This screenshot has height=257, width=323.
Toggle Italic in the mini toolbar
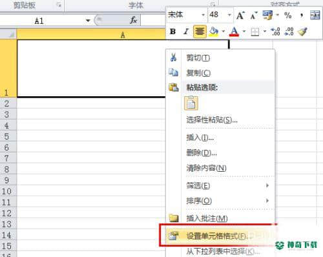tap(186, 32)
